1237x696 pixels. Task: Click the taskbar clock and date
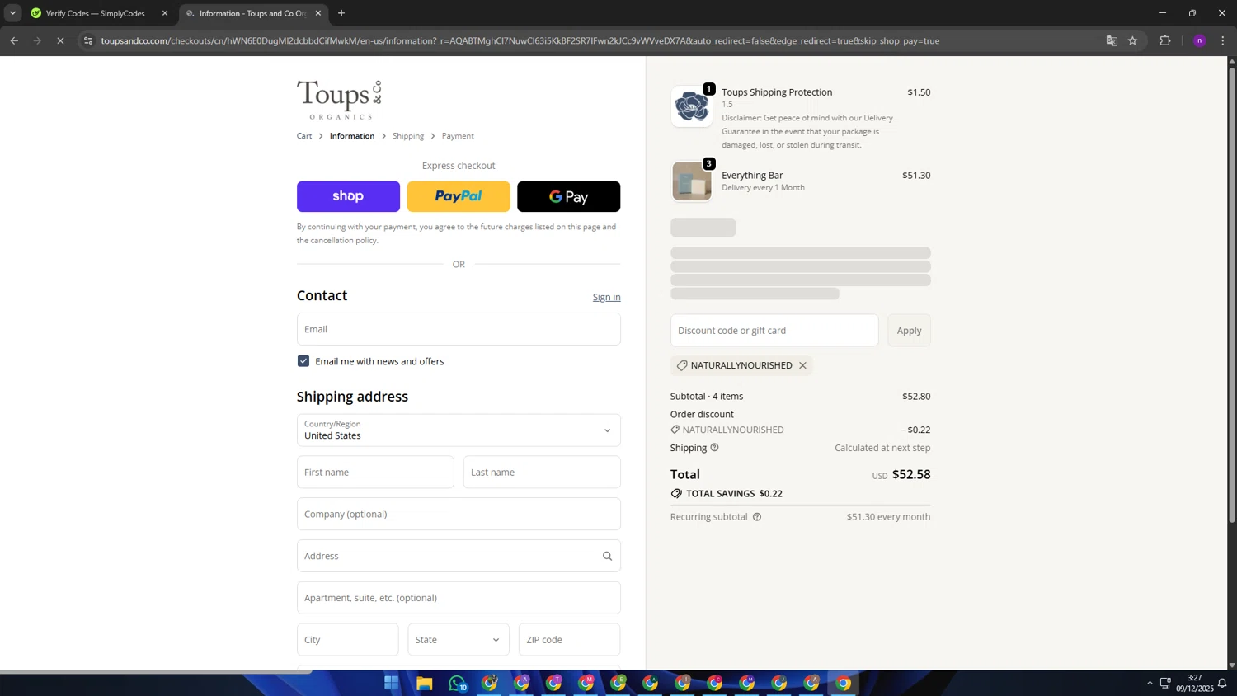pyautogui.click(x=1194, y=683)
